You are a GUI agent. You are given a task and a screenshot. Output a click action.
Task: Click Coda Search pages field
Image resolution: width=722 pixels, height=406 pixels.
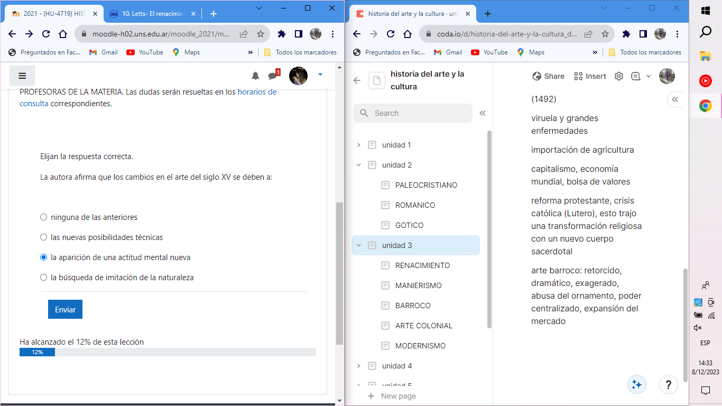click(x=413, y=113)
